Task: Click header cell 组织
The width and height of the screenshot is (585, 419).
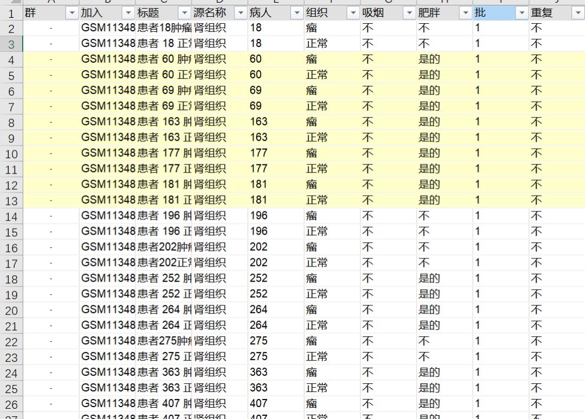Action: click(332, 13)
